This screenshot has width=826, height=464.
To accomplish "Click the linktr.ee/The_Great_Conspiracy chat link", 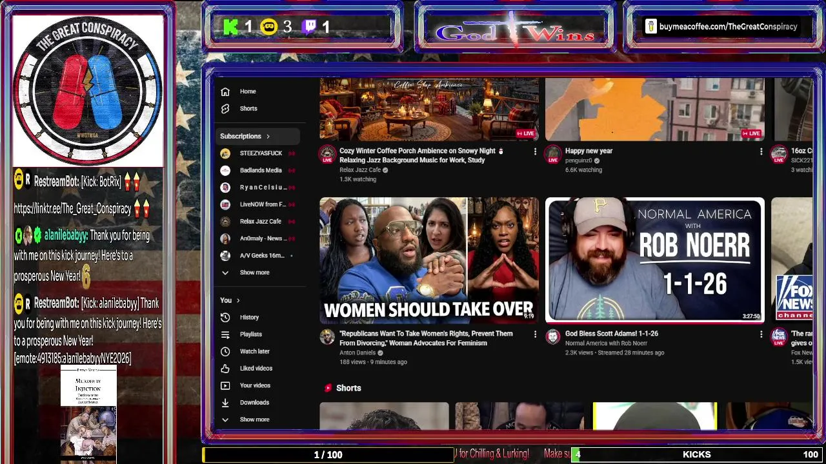I will pyautogui.click(x=73, y=209).
